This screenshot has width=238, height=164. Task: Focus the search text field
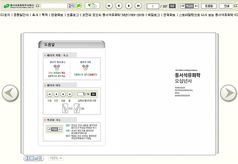(54, 6)
